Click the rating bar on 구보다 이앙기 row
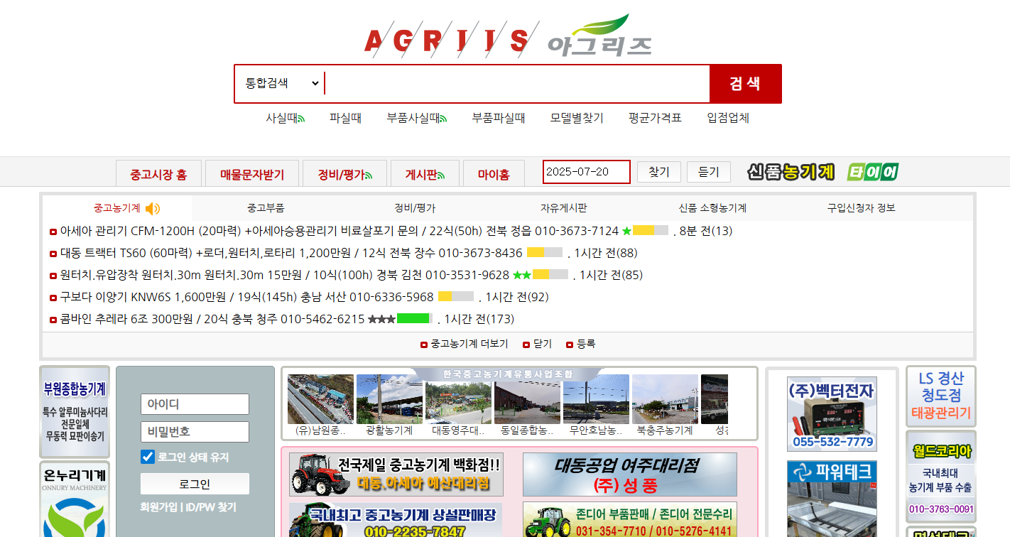1010x537 pixels. (x=456, y=297)
